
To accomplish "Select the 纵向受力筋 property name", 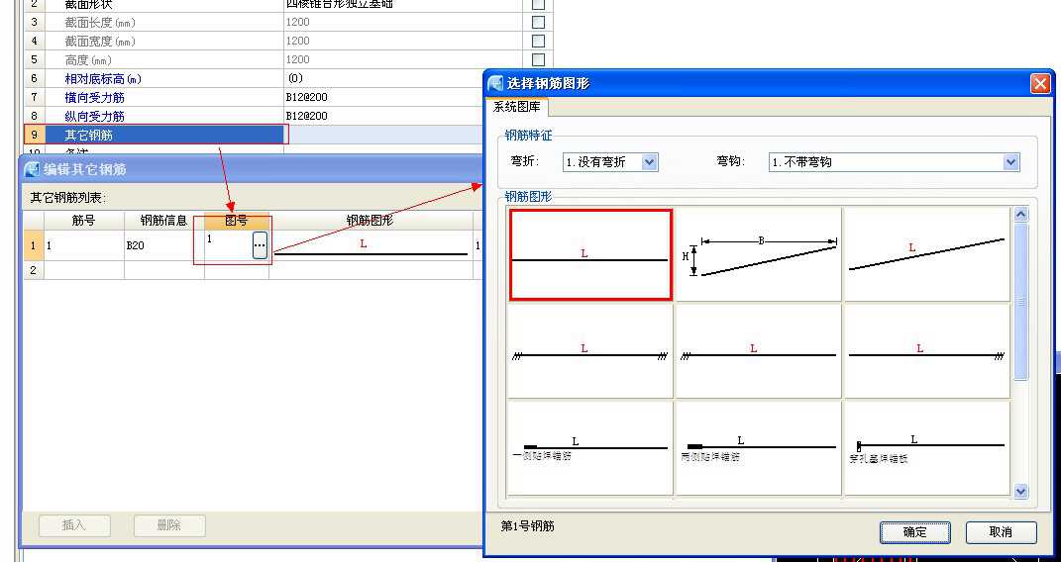I will click(x=95, y=116).
